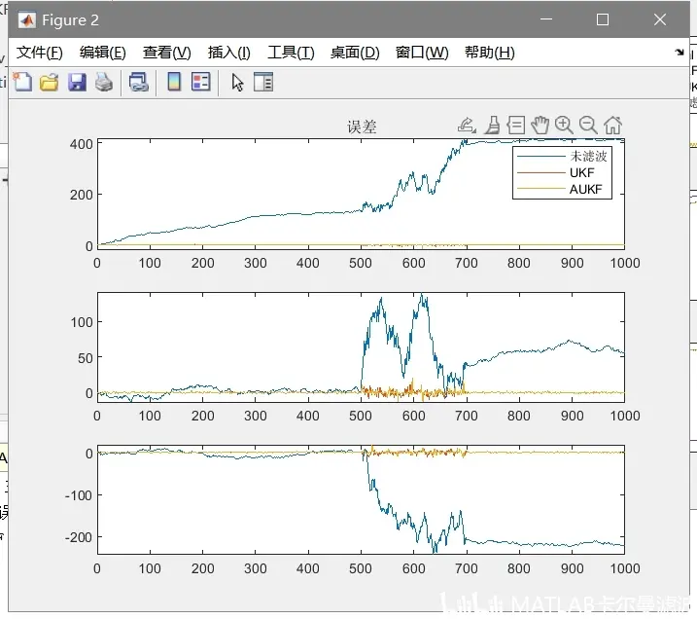Toggle the Edit Plot arrow tool

point(237,83)
